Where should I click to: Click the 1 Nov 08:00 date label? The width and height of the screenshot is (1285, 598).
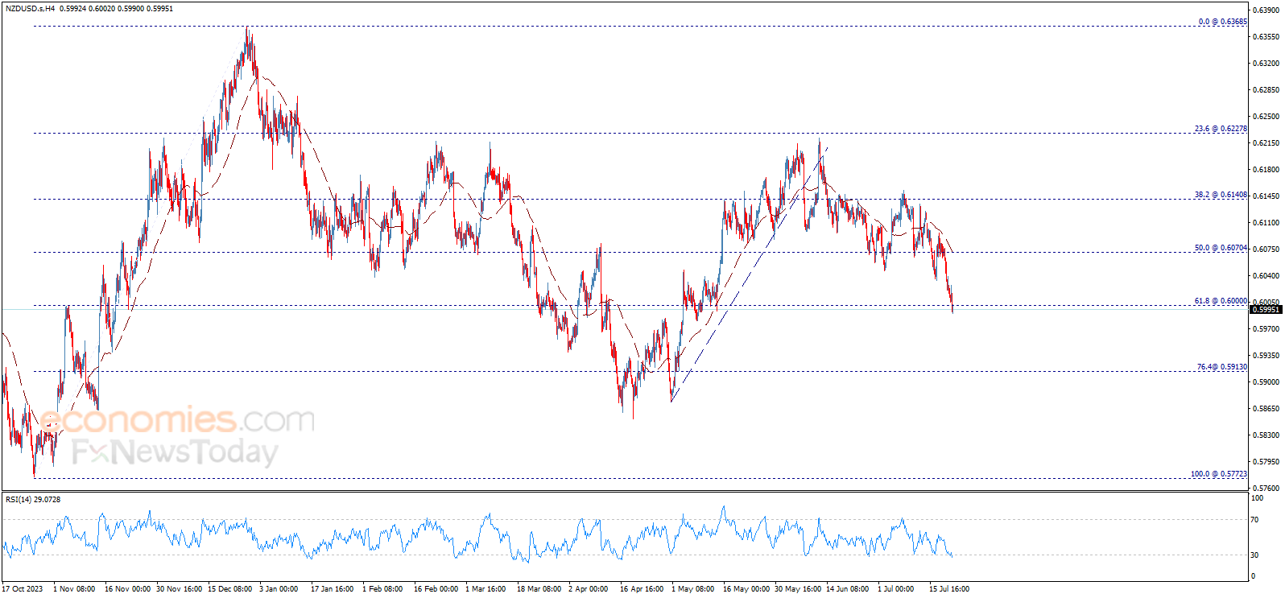click(74, 589)
